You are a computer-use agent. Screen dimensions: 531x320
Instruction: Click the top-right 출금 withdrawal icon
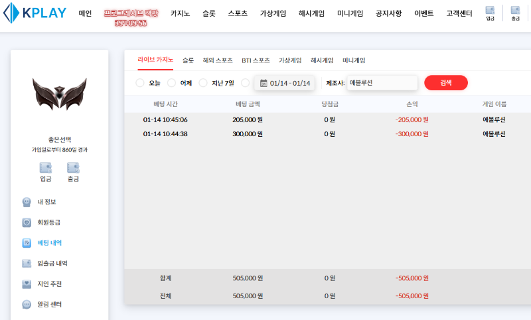[x=515, y=13]
